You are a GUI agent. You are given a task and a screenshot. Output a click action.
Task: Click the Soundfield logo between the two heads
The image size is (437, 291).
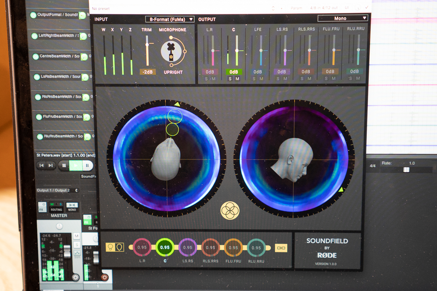pos(230,210)
